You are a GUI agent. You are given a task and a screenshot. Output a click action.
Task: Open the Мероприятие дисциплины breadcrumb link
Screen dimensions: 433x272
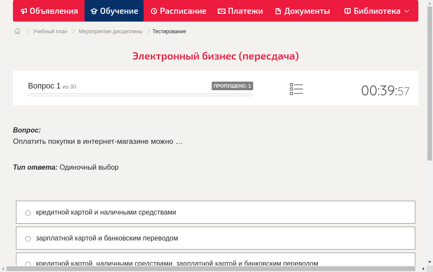pyautogui.click(x=110, y=31)
